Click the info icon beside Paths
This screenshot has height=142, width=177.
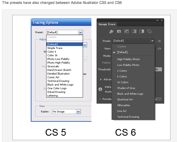click(x=100, y=89)
